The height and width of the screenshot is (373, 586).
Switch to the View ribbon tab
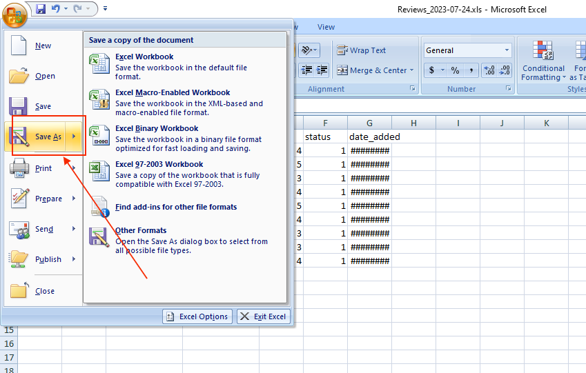coord(326,27)
